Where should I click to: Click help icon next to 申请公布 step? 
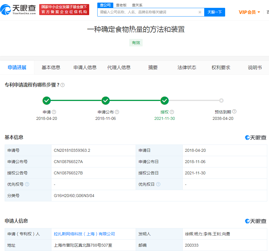[x=117, y=112]
